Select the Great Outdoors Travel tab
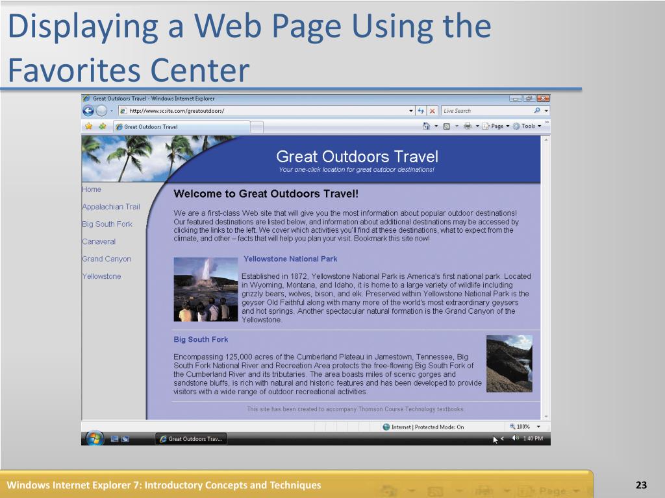665x498 pixels. point(182,126)
